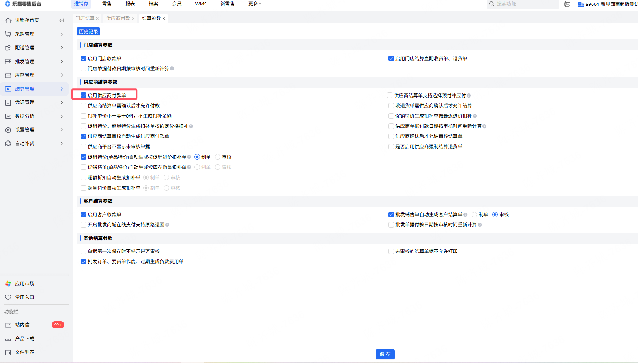Close the 门店结算 tab
Screen dimensions: 638x363
point(98,19)
